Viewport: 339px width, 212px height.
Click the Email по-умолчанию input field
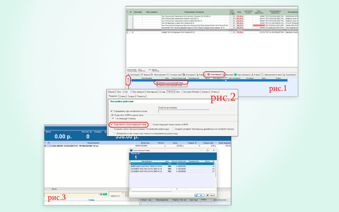[x=184, y=111]
